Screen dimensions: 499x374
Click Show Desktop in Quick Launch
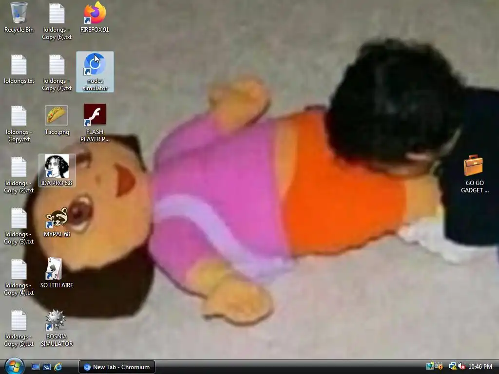point(35,367)
